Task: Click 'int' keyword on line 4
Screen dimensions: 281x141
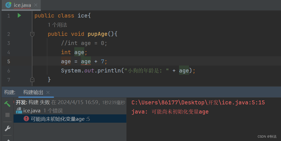Action: pyautogui.click(x=66, y=52)
